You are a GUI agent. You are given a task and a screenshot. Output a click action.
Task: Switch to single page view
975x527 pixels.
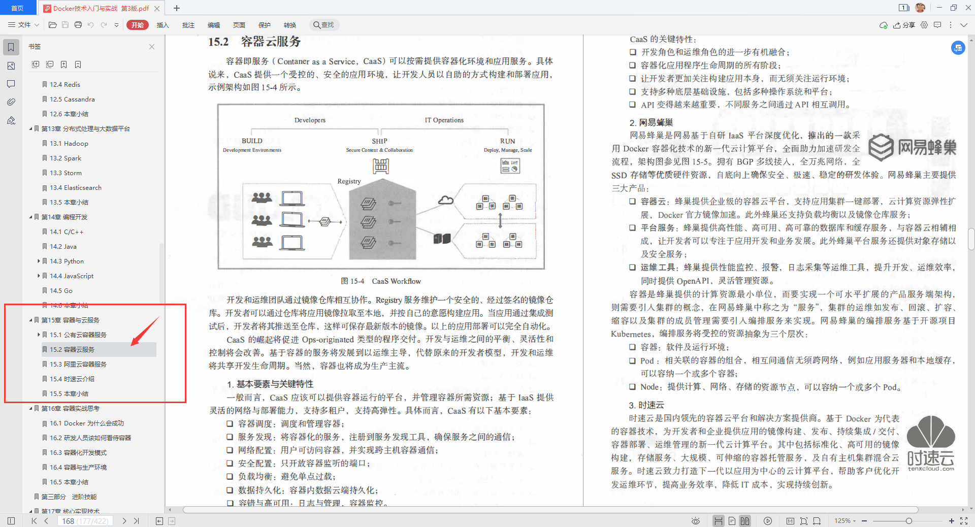(732, 521)
